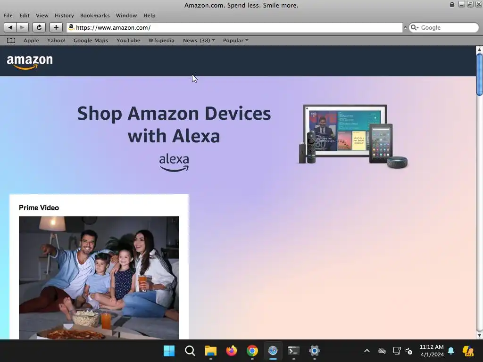Launch Chrome from the taskbar
This screenshot has height=362, width=483.
[252, 351]
